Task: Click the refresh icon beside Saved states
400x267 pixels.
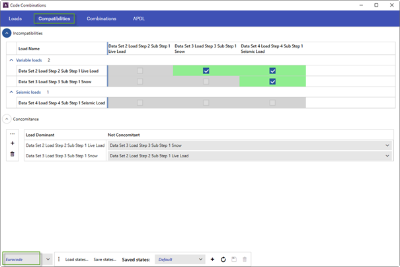Action: (x=223, y=259)
